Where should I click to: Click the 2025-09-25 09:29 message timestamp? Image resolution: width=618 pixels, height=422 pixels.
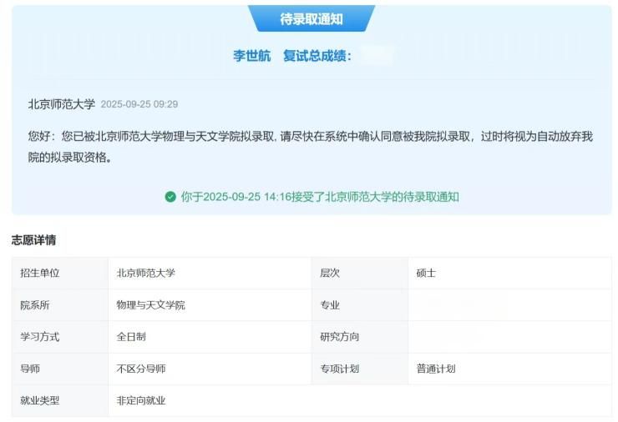[x=139, y=104]
